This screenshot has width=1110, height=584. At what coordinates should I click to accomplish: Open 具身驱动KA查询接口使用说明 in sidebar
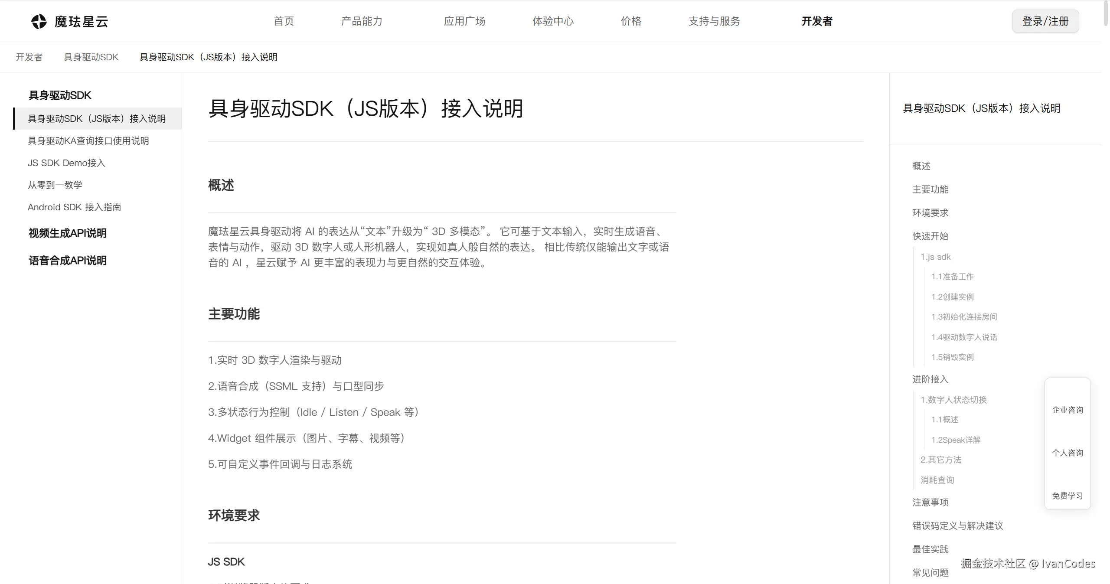tap(88, 141)
